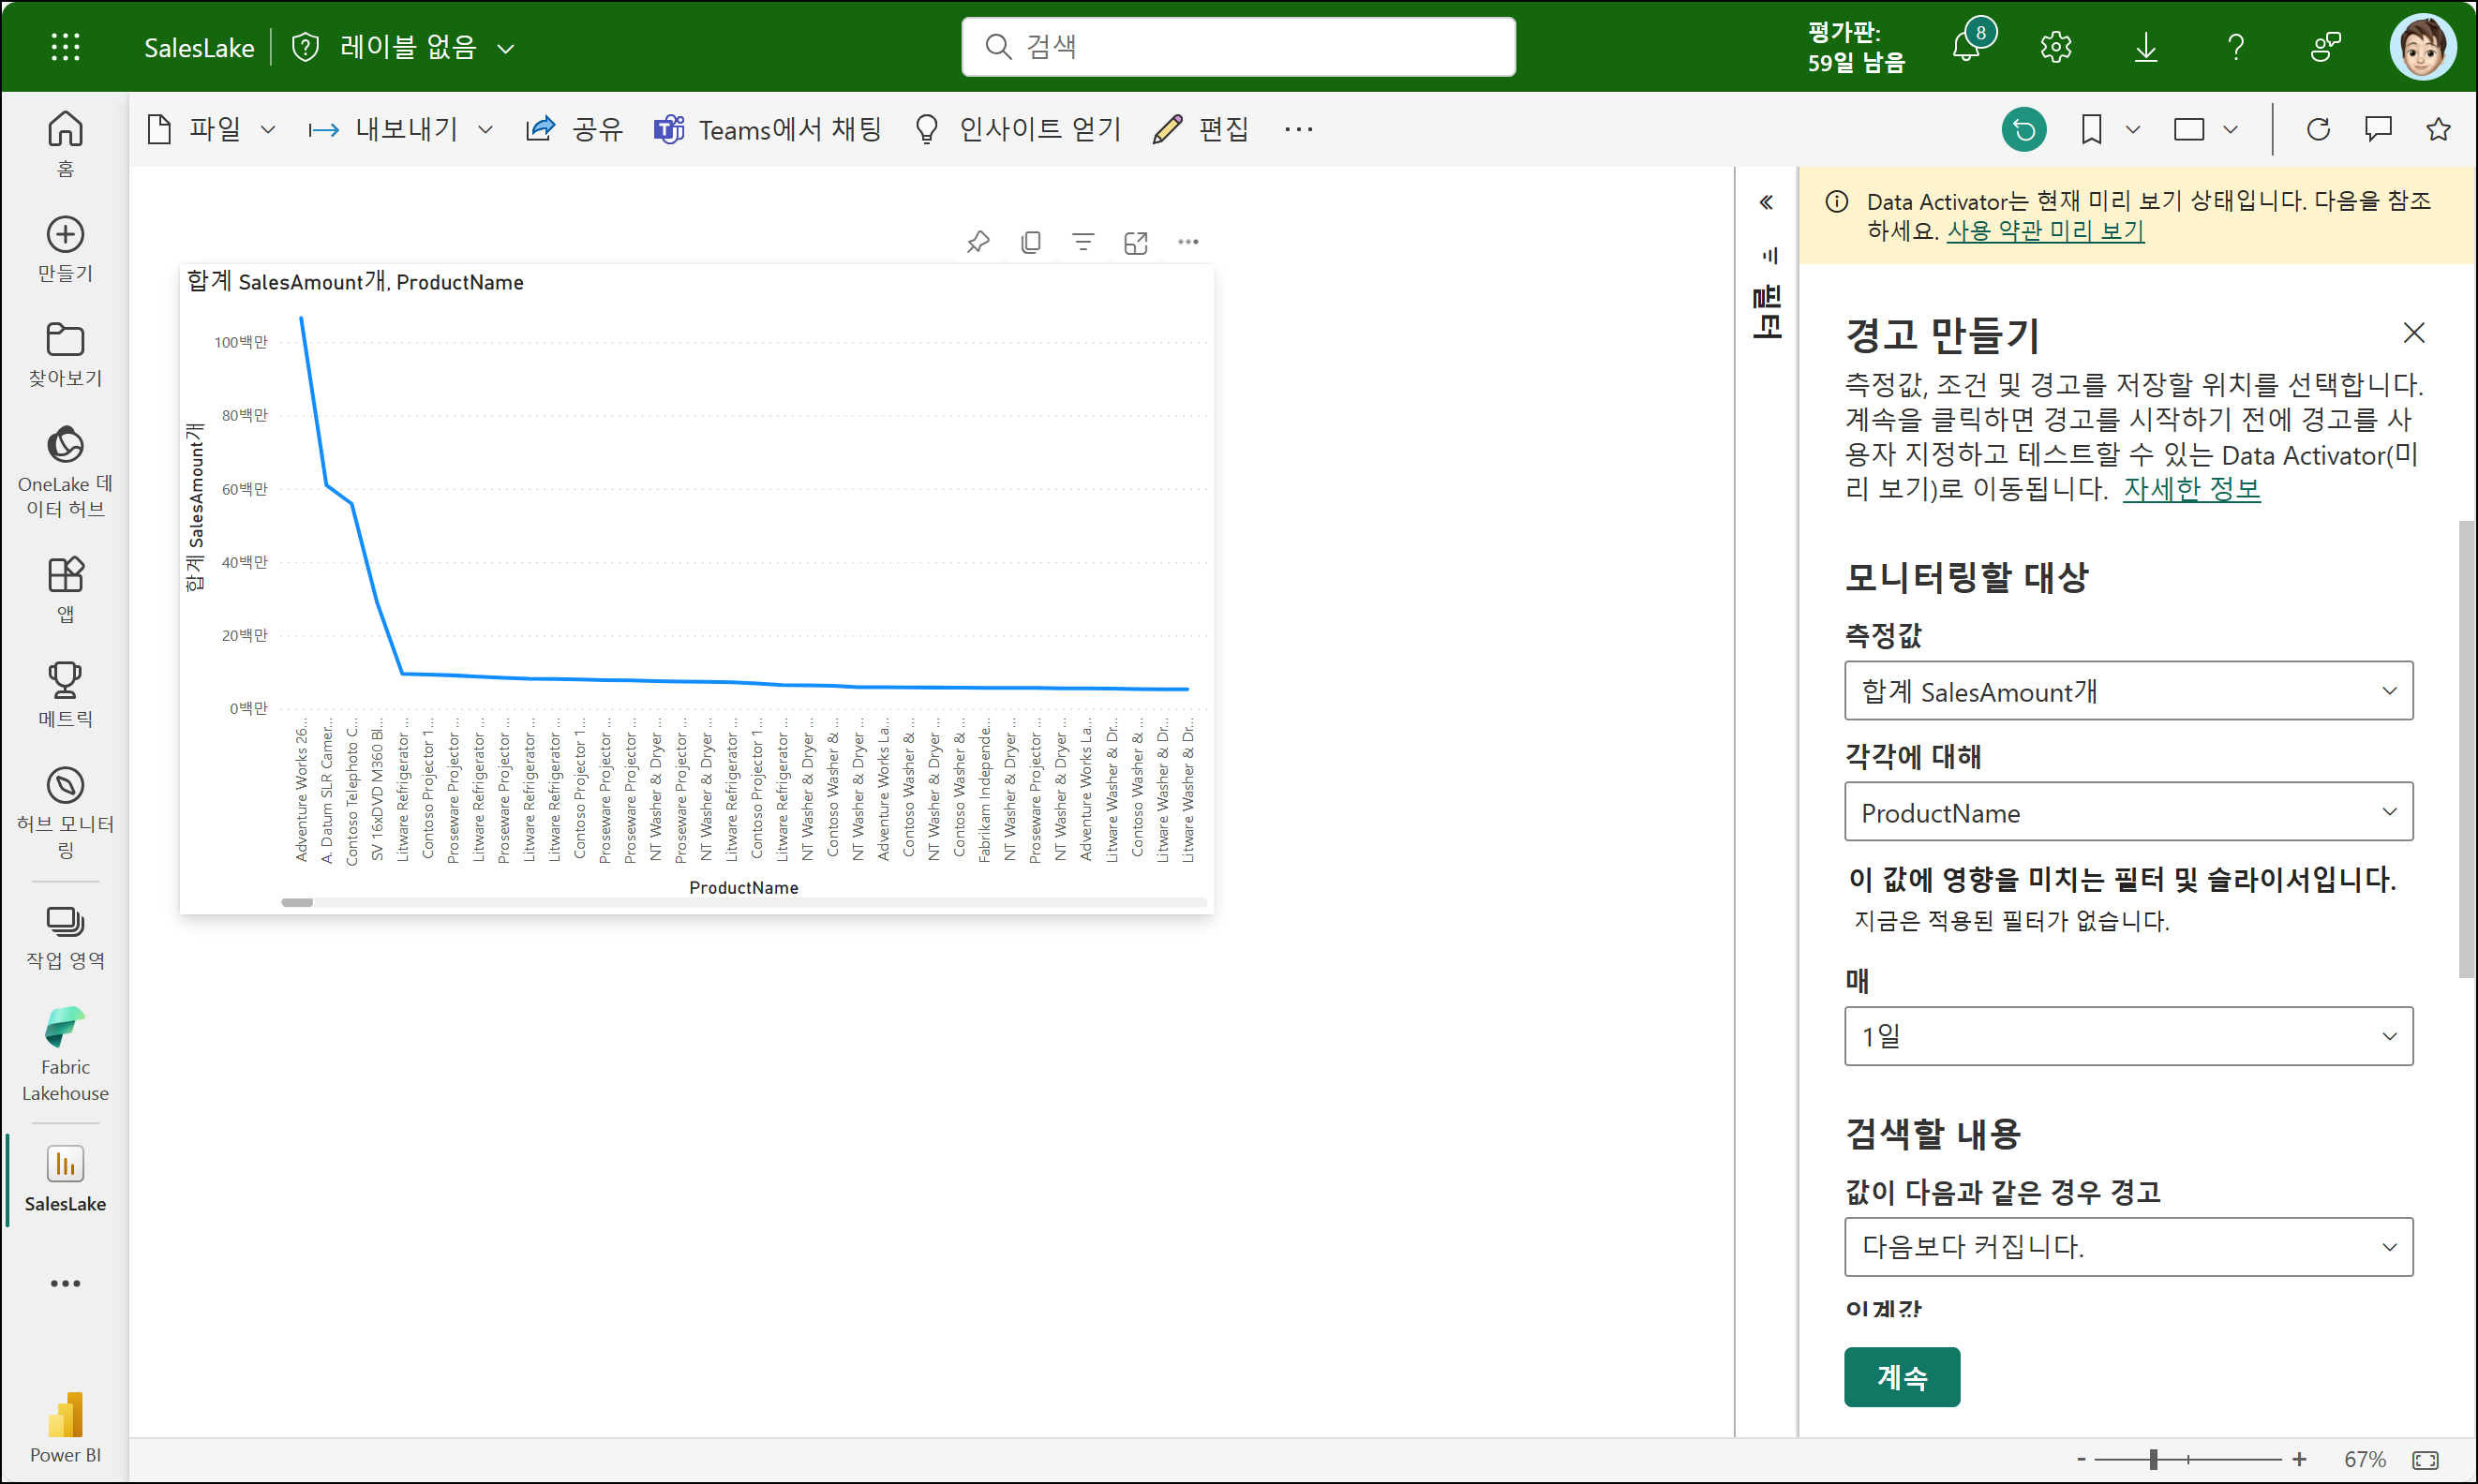Enter focus mode on the chart
The image size is (2478, 1484).
(x=1136, y=242)
